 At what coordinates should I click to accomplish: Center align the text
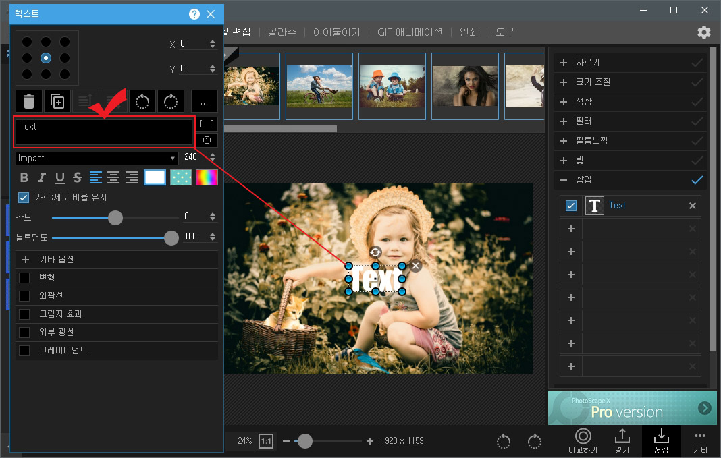point(113,177)
